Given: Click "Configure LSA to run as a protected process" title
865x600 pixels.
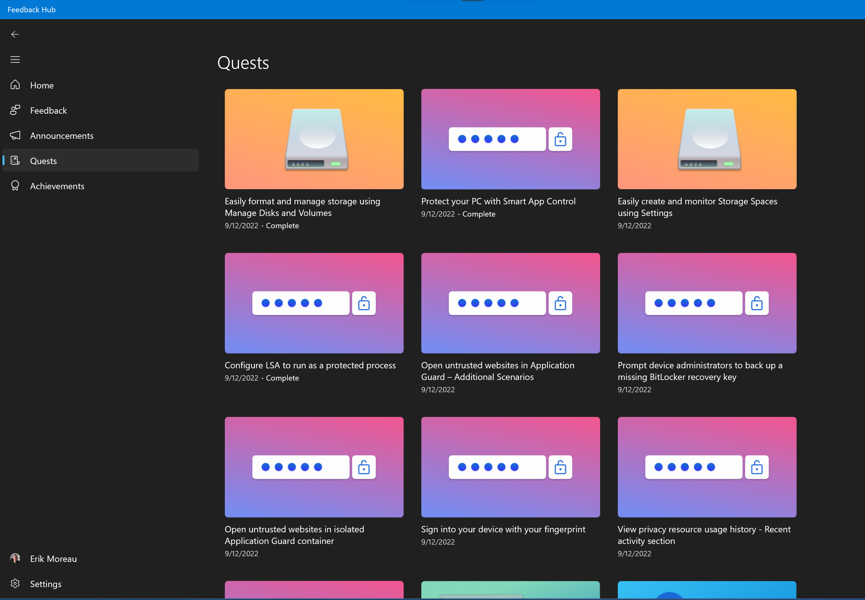Looking at the screenshot, I should [x=310, y=365].
